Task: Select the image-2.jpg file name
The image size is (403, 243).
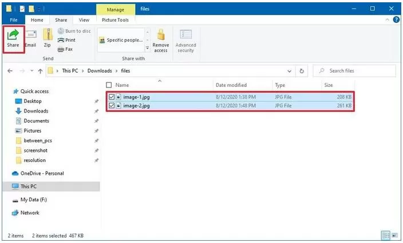Action: pyautogui.click(x=136, y=106)
